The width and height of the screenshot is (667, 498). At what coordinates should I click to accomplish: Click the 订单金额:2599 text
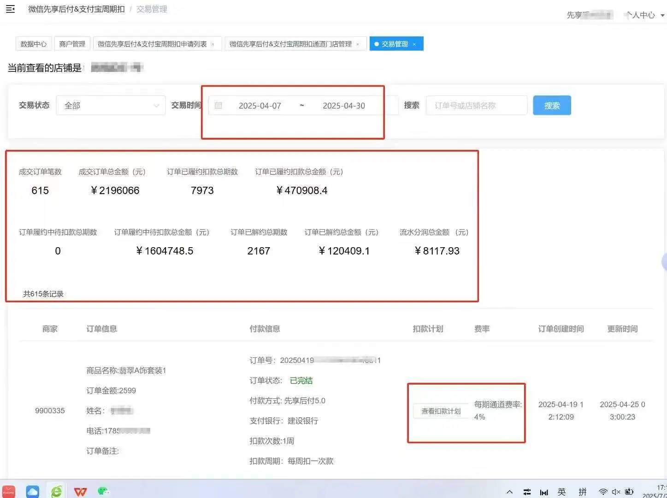pyautogui.click(x=111, y=391)
